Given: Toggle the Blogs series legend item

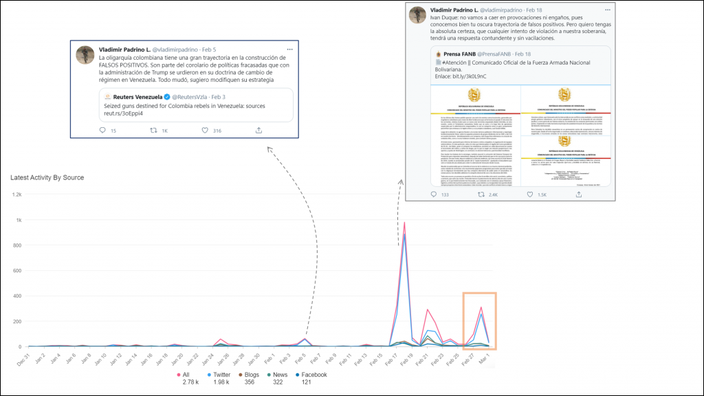Looking at the screenshot, I should pyautogui.click(x=249, y=375).
